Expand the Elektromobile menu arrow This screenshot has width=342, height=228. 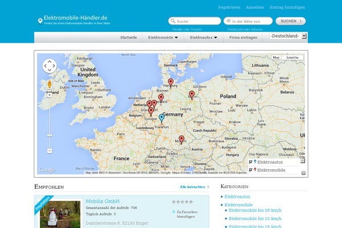(176, 38)
